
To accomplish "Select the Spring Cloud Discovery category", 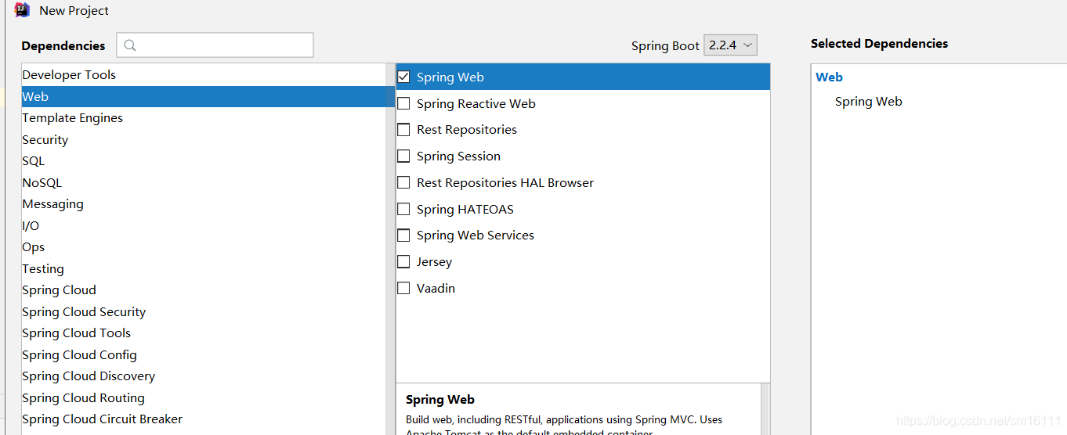I will tap(204, 376).
